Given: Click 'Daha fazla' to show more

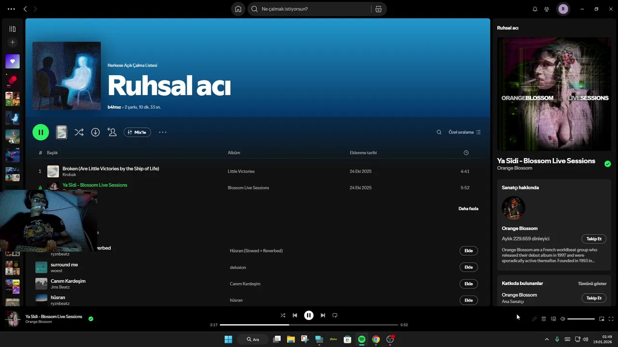Looking at the screenshot, I should (x=468, y=209).
